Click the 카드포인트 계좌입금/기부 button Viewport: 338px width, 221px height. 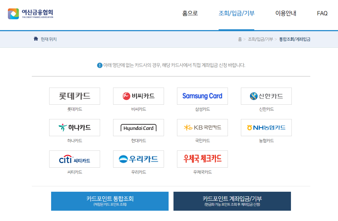[232, 201]
